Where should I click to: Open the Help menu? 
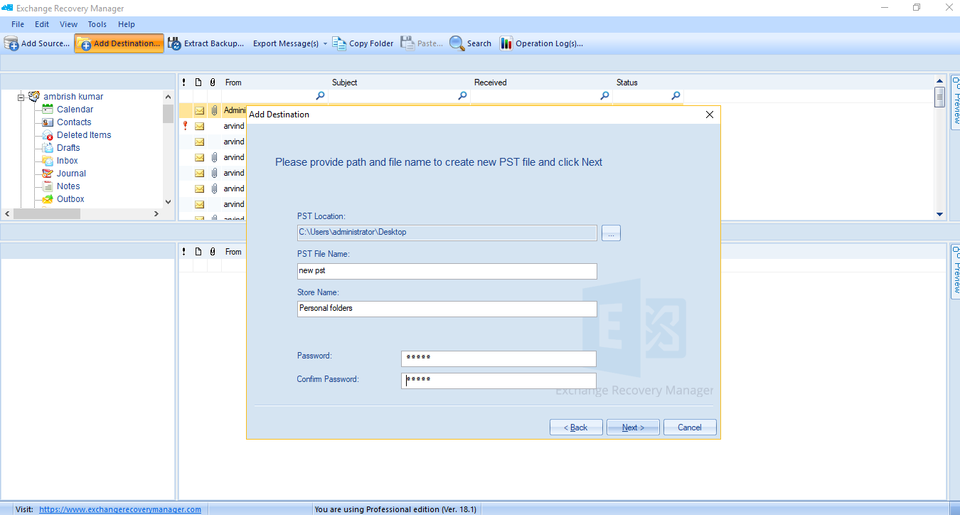[127, 24]
